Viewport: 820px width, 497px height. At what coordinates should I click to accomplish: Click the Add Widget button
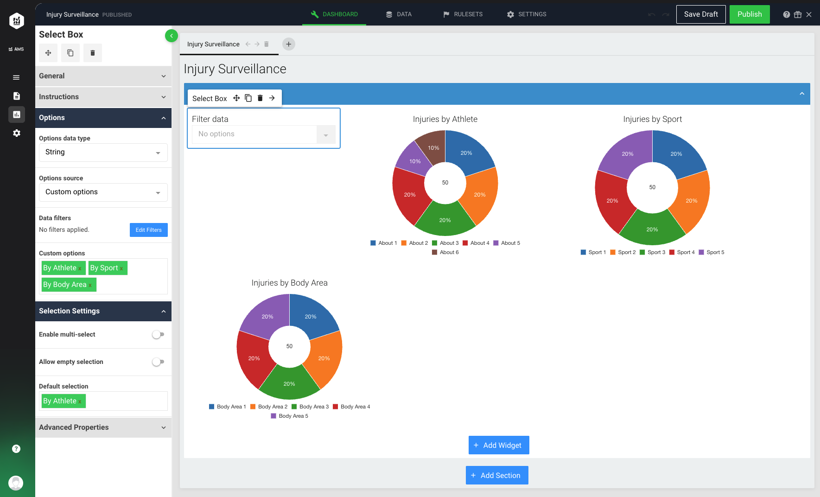499,445
